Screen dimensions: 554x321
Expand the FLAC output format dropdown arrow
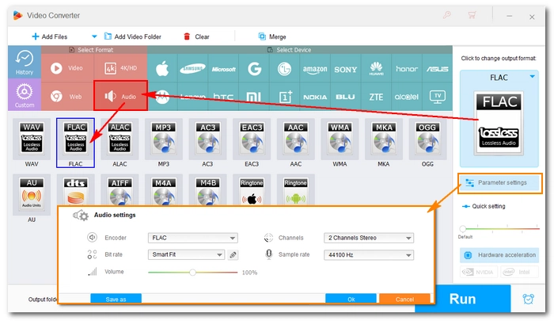click(x=532, y=76)
